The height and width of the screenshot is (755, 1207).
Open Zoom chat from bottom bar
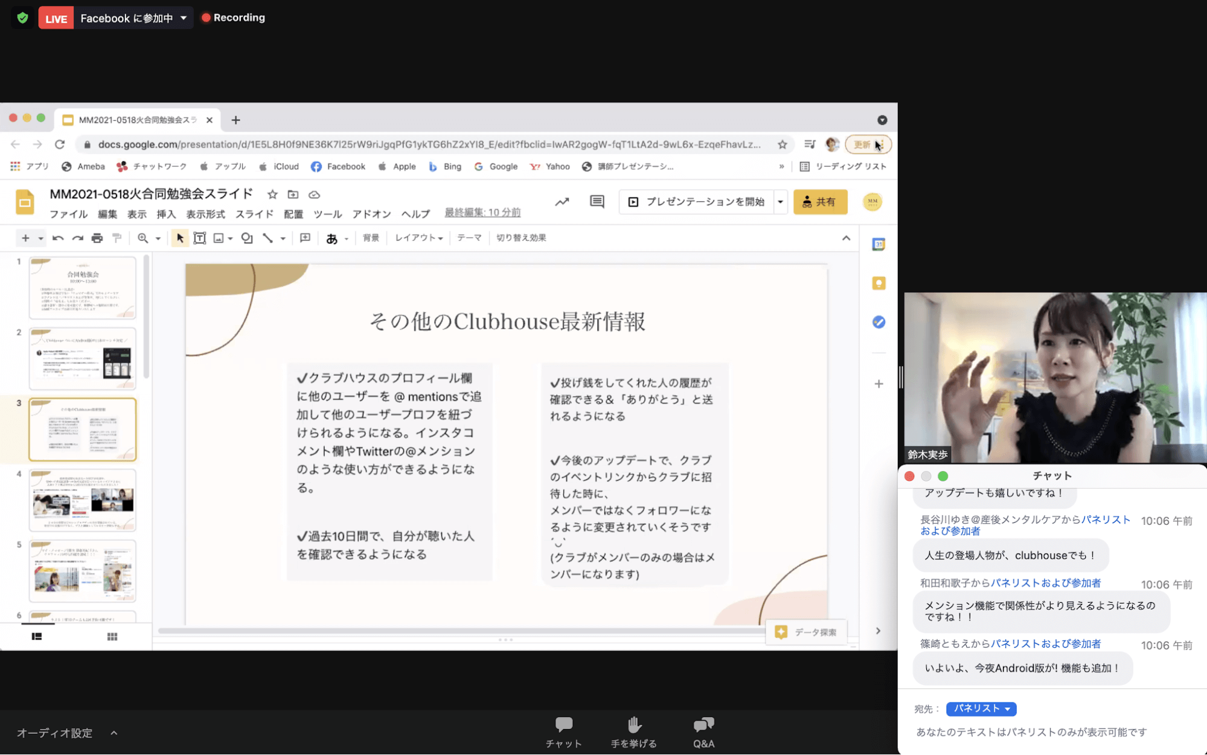coord(563,732)
